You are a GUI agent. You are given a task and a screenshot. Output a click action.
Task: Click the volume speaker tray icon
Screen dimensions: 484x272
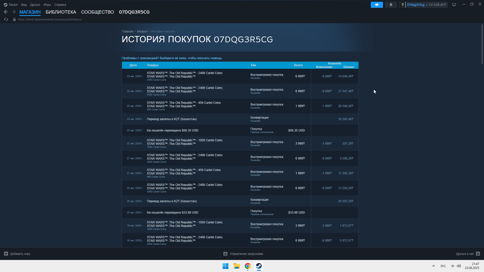point(459,266)
